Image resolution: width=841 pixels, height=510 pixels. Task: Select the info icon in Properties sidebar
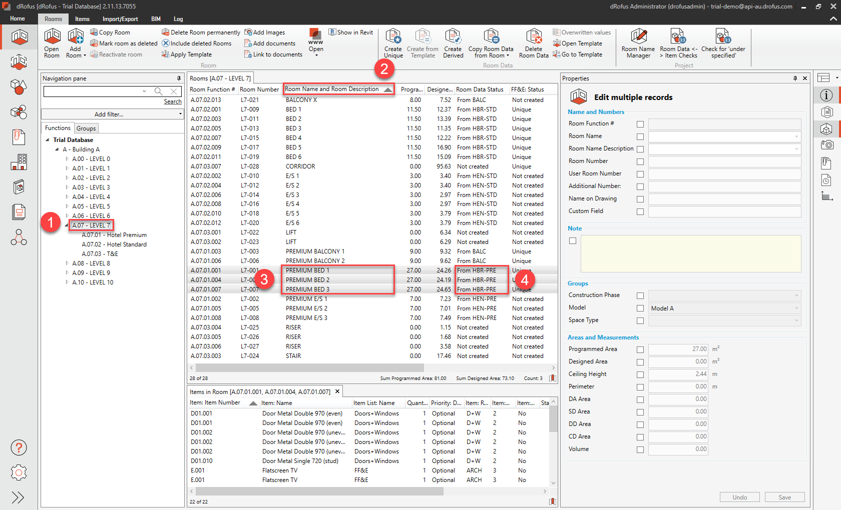826,95
